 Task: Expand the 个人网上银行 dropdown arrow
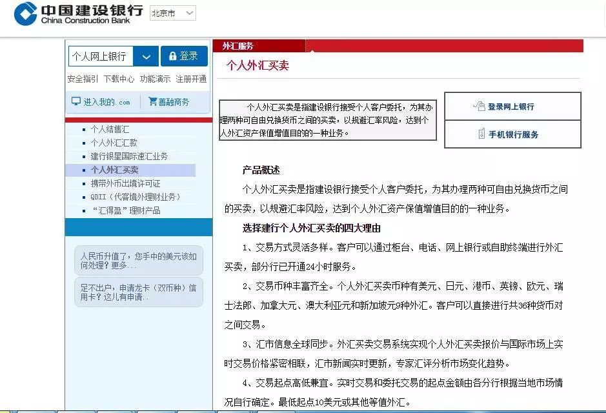tap(146, 56)
